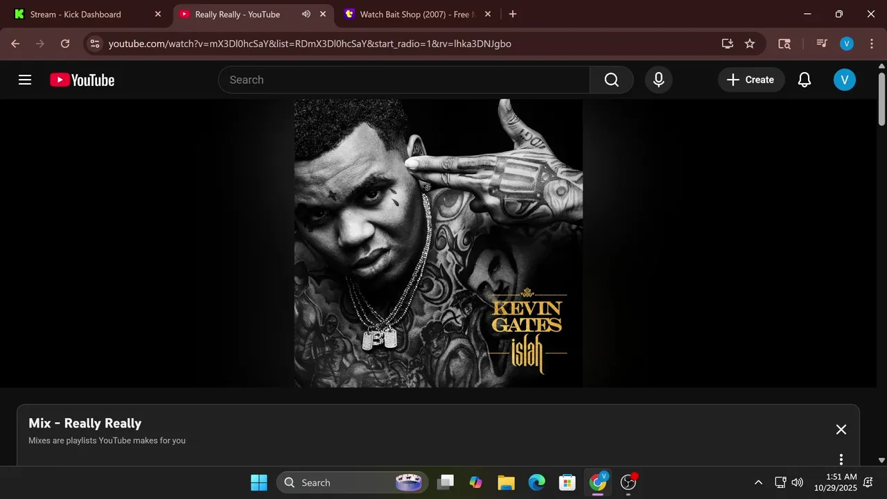This screenshot has height=499, width=887.
Task: Click the browser address bar URL
Action: coord(310,44)
